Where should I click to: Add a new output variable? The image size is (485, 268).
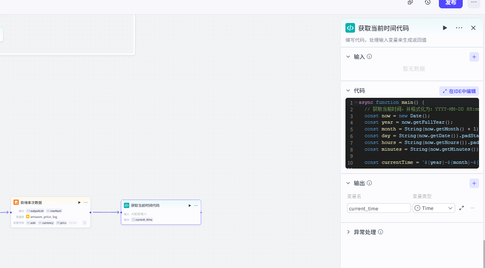[x=474, y=183]
